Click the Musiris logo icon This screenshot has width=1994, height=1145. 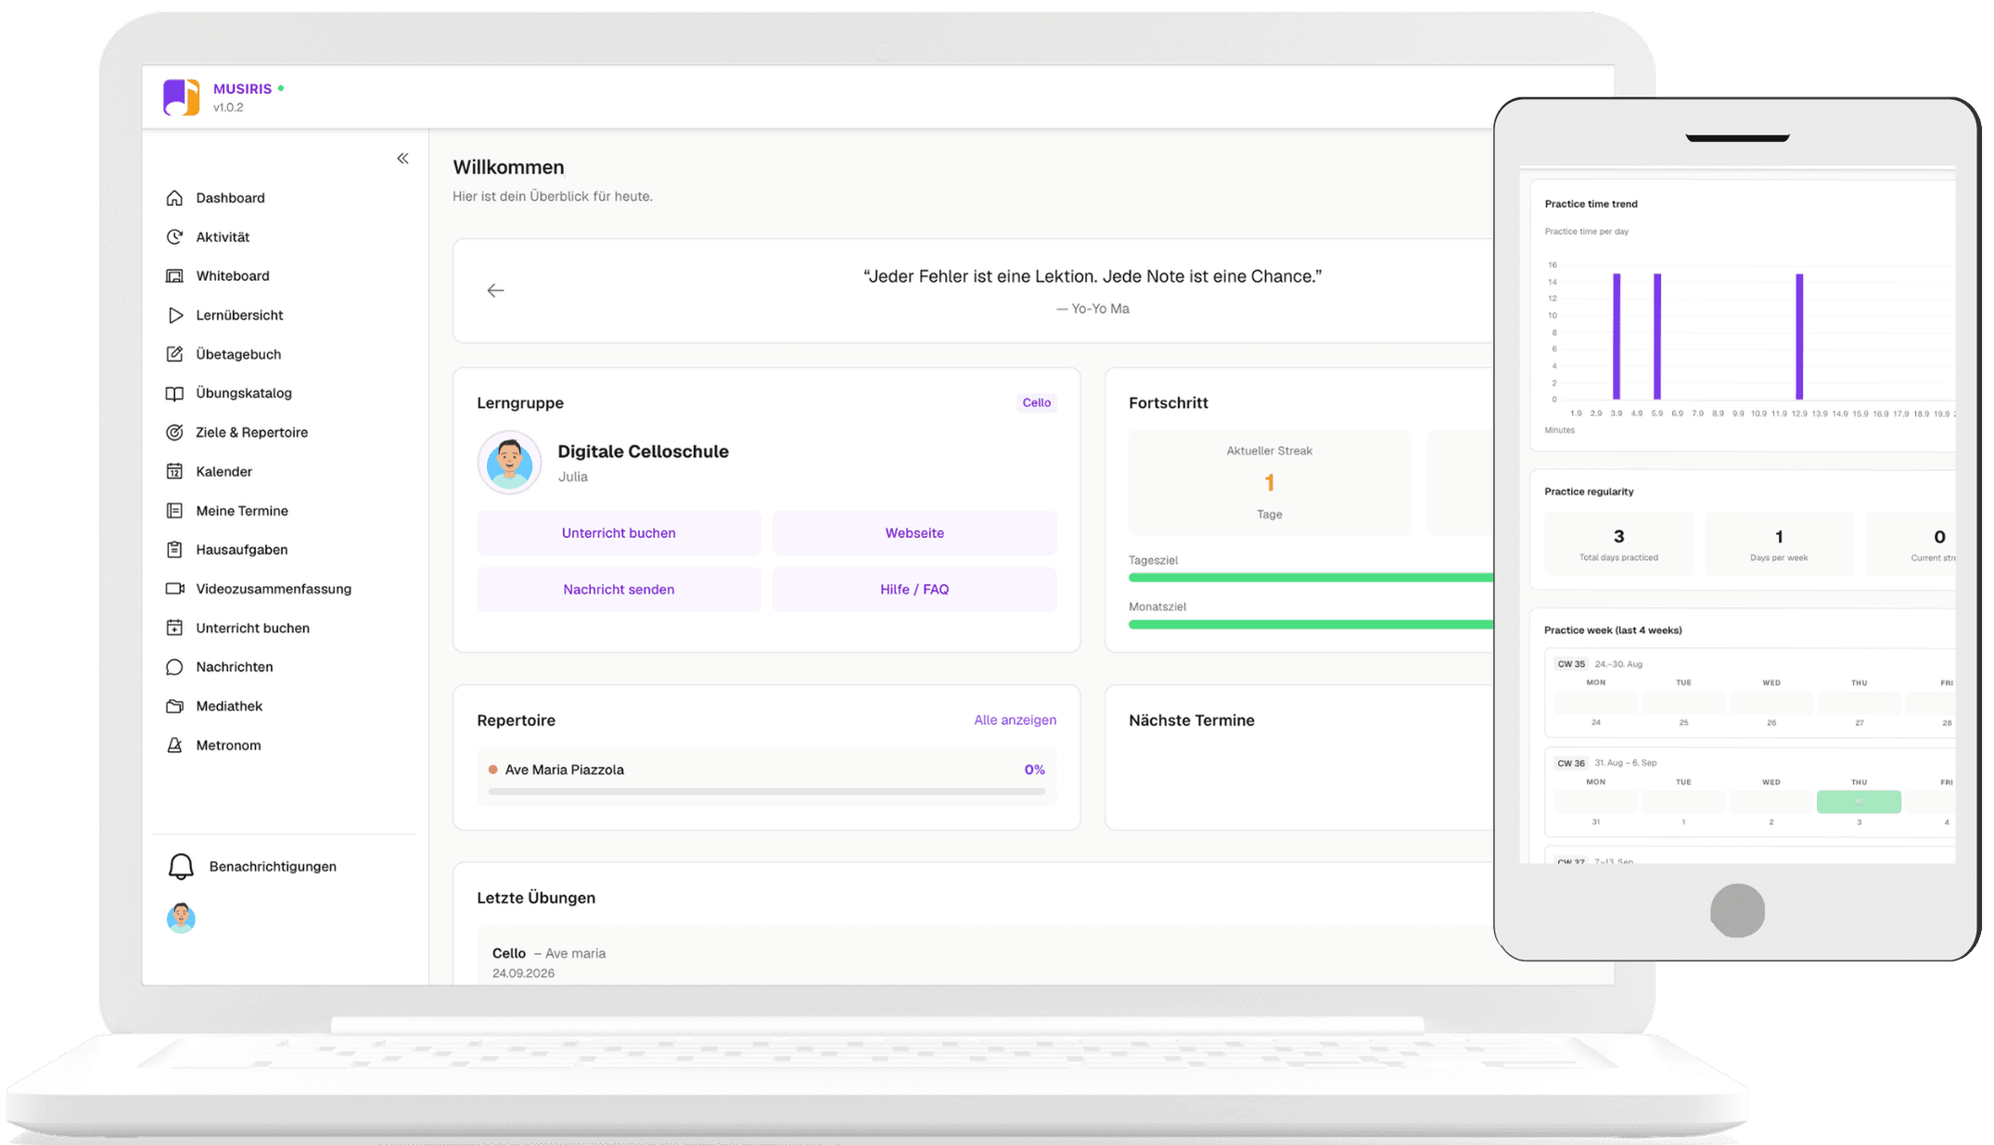click(x=181, y=97)
